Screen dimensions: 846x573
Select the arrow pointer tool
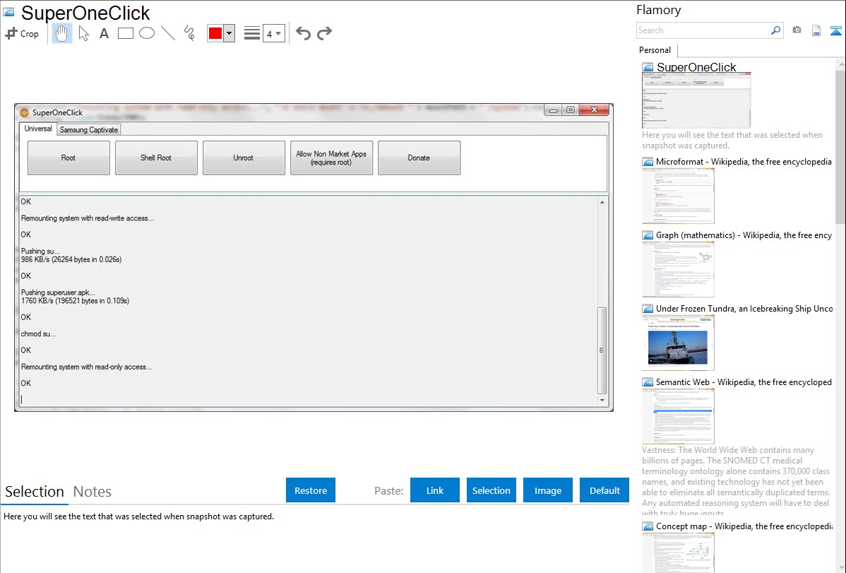click(x=83, y=33)
